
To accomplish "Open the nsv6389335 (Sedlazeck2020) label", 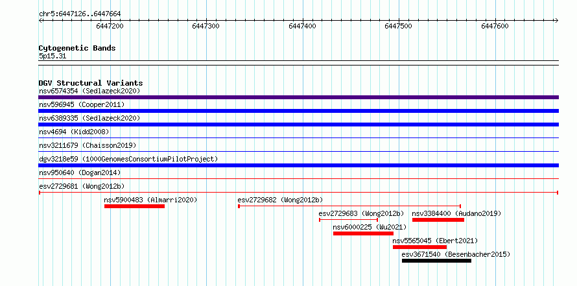I will (89, 118).
